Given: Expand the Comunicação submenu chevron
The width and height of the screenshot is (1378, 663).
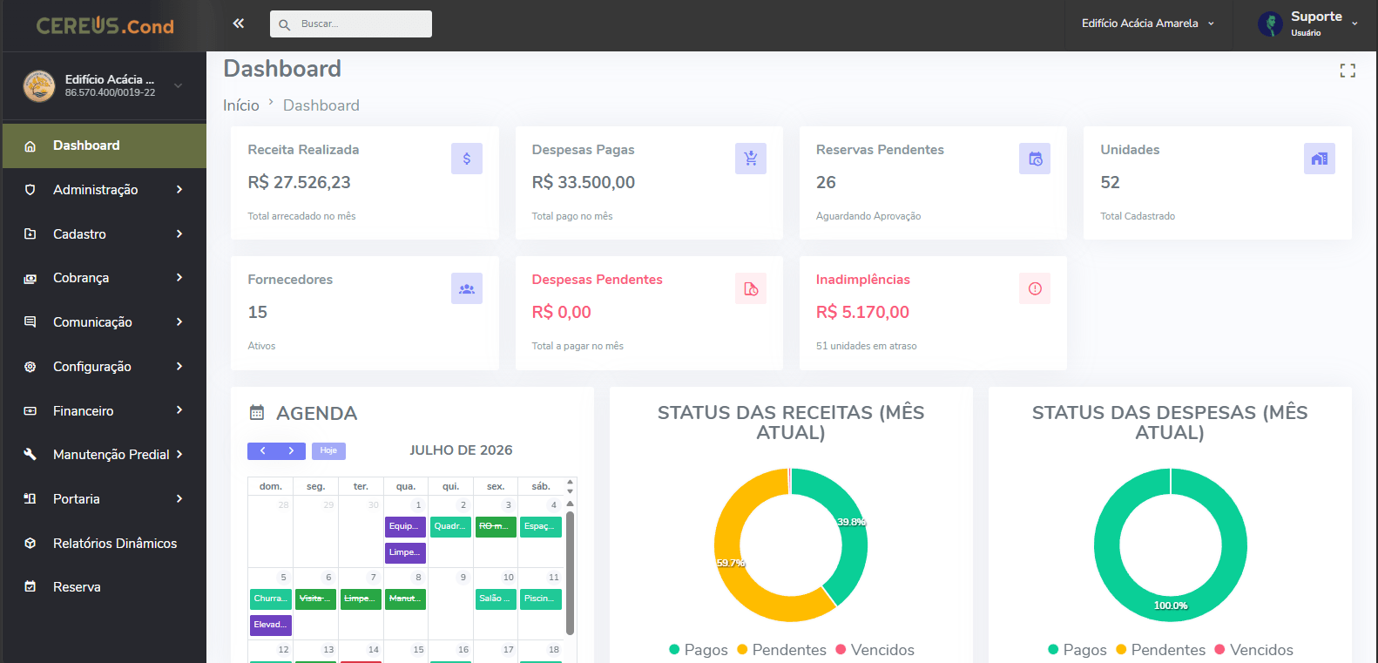Looking at the screenshot, I should tap(179, 321).
